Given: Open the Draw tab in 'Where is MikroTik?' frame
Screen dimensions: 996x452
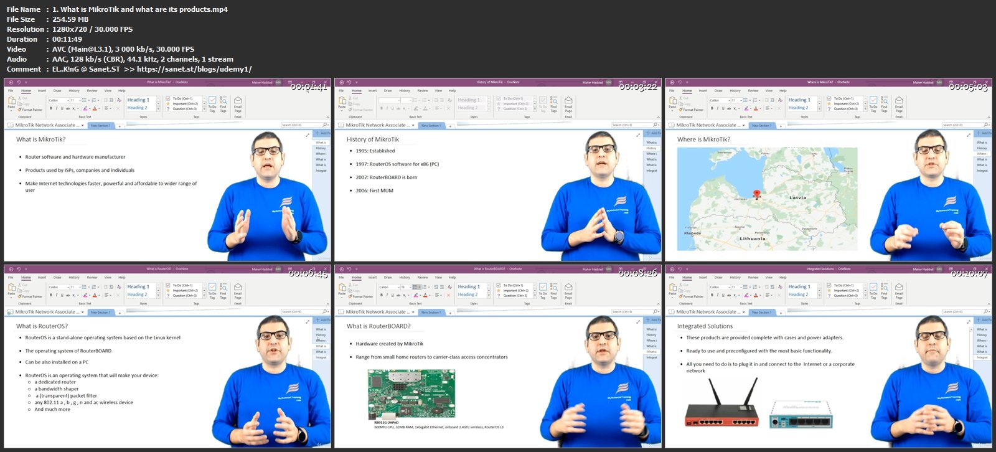Looking at the screenshot, I should coord(718,90).
